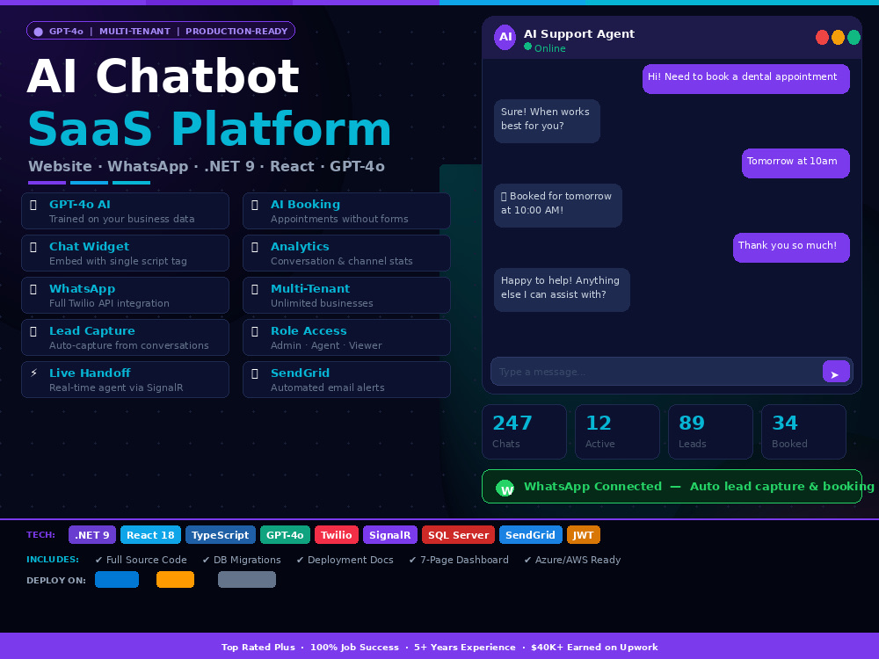Image resolution: width=879 pixels, height=659 pixels.
Task: Click the 'AI Support Agent' title
Action: 579,33
